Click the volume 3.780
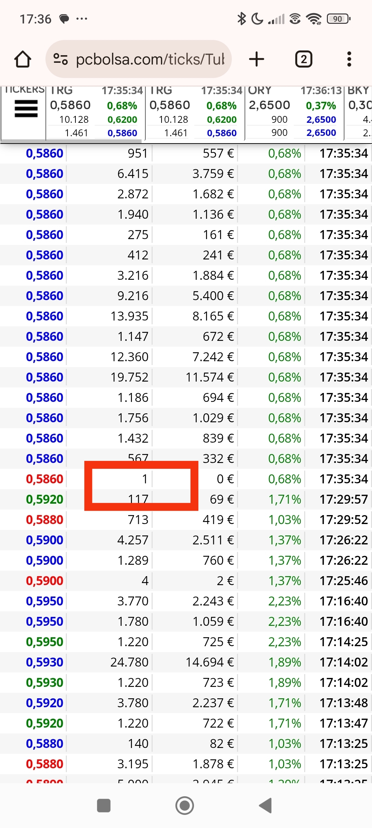The height and width of the screenshot is (828, 372). [133, 703]
